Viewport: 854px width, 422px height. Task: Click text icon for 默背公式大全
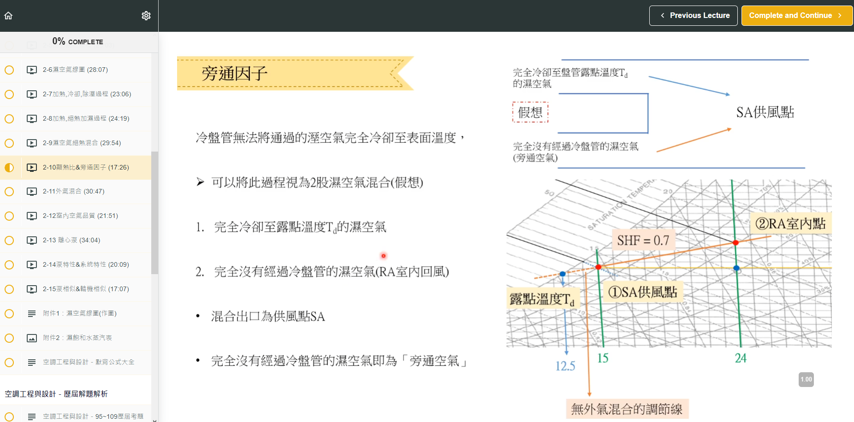[x=32, y=363]
